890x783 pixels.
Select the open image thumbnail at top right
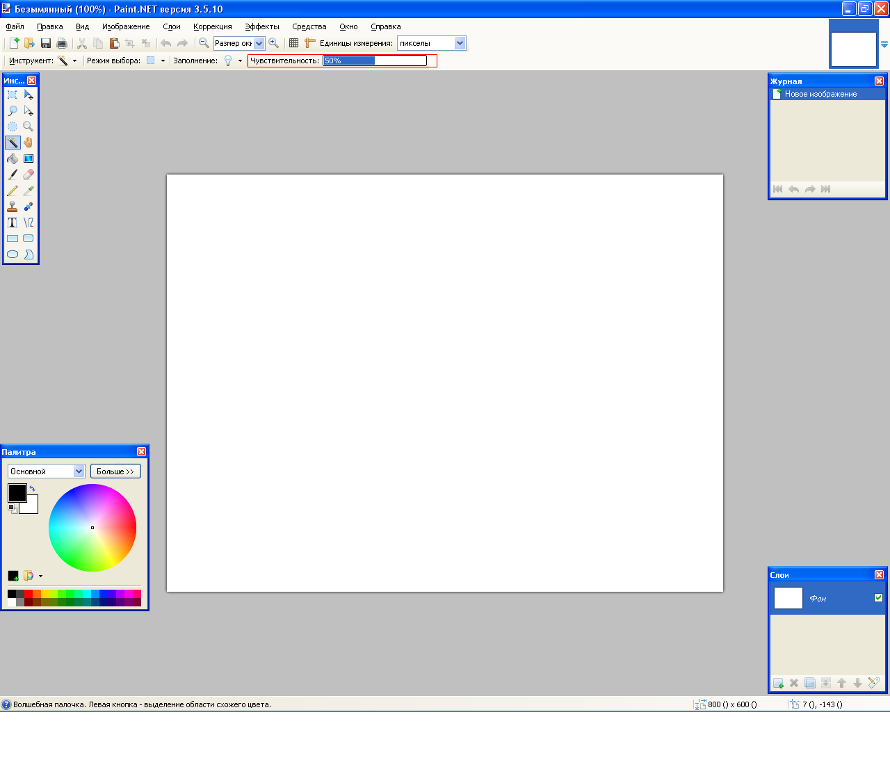(854, 49)
